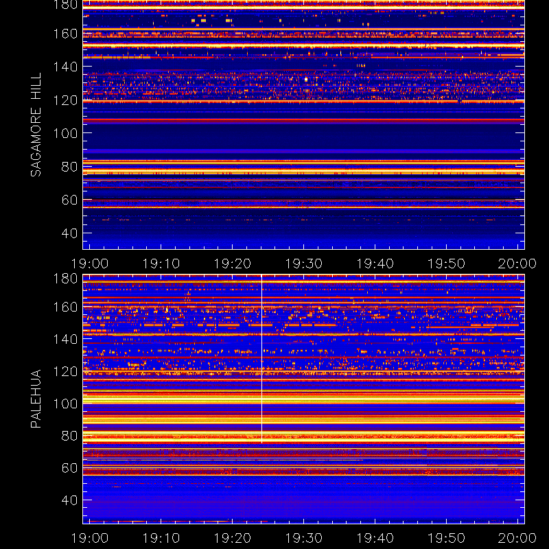The height and width of the screenshot is (549, 549).
Task: Click the SAGAMORE HILL axis label
Action: (36, 125)
